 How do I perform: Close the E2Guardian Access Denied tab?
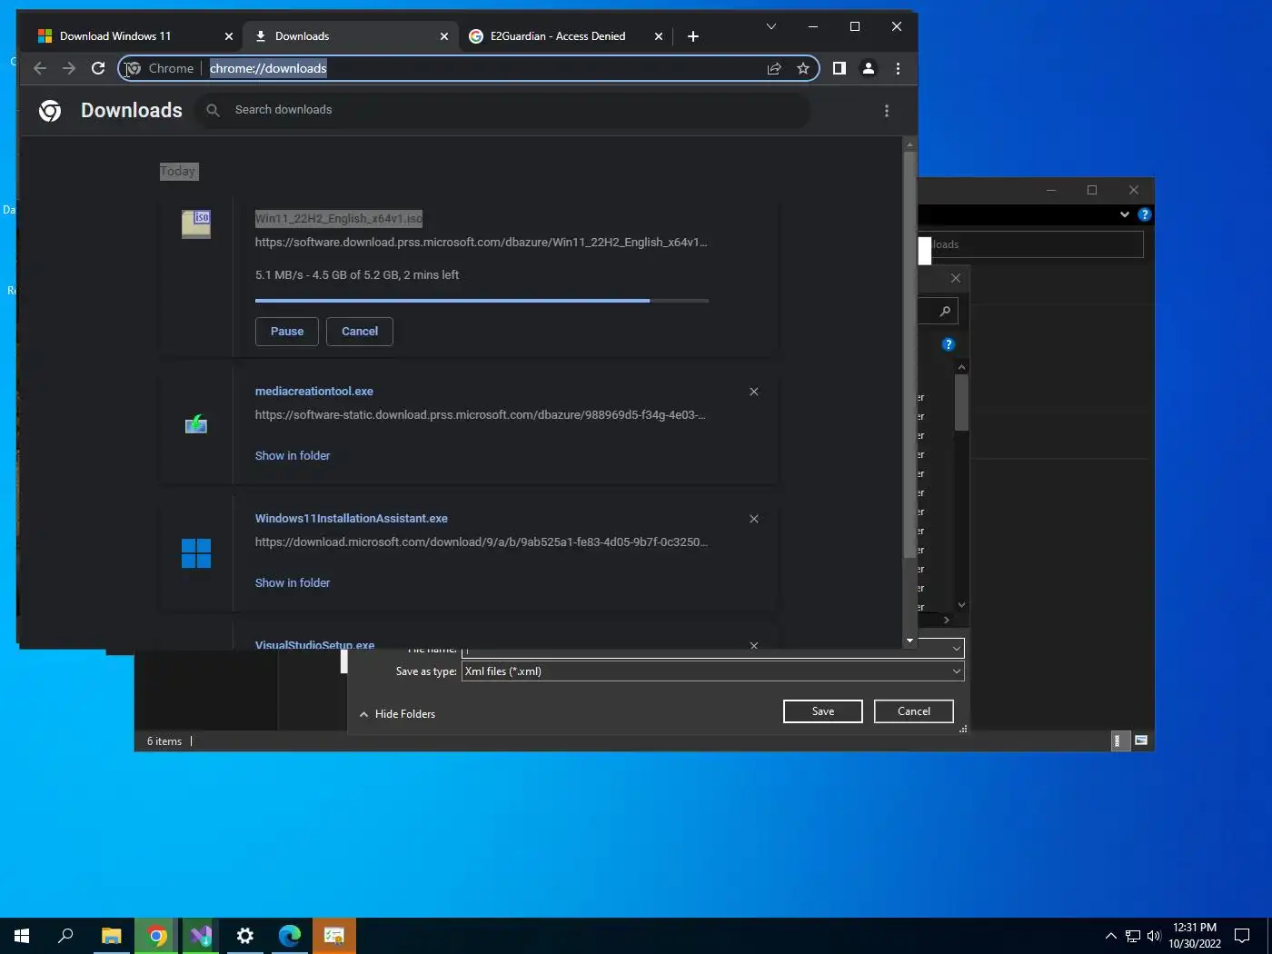[x=659, y=36]
